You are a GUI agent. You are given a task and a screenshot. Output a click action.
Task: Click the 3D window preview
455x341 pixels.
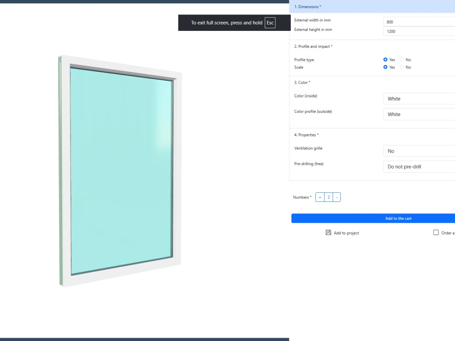click(x=120, y=171)
